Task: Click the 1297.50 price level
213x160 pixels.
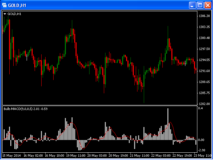Action: click(204, 49)
